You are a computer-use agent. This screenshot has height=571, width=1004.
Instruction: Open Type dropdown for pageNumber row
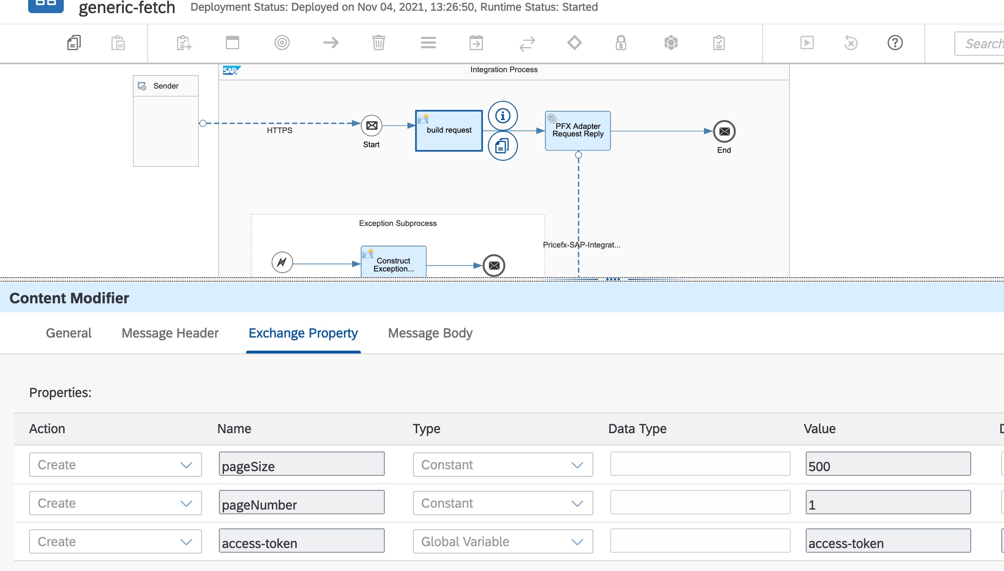[x=502, y=503]
